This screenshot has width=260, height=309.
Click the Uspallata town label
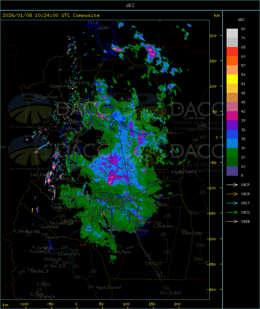point(60,86)
